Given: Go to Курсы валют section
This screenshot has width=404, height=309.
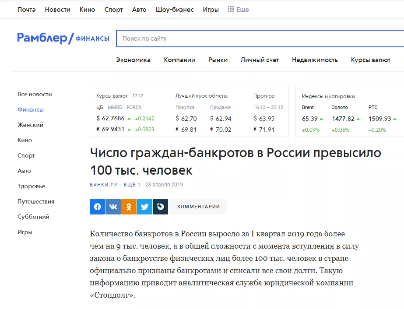Looking at the screenshot, I should pyautogui.click(x=370, y=60).
